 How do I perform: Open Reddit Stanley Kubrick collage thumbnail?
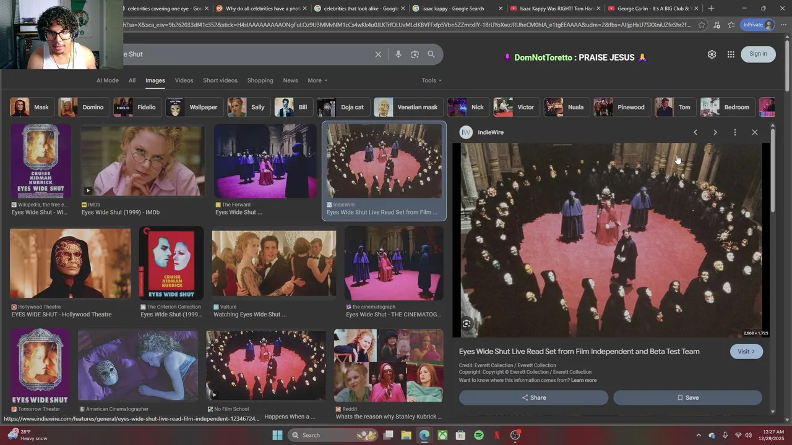click(x=389, y=366)
